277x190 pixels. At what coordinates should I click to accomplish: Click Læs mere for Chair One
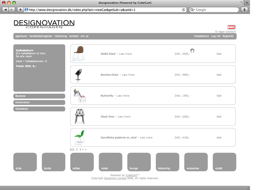124,117
